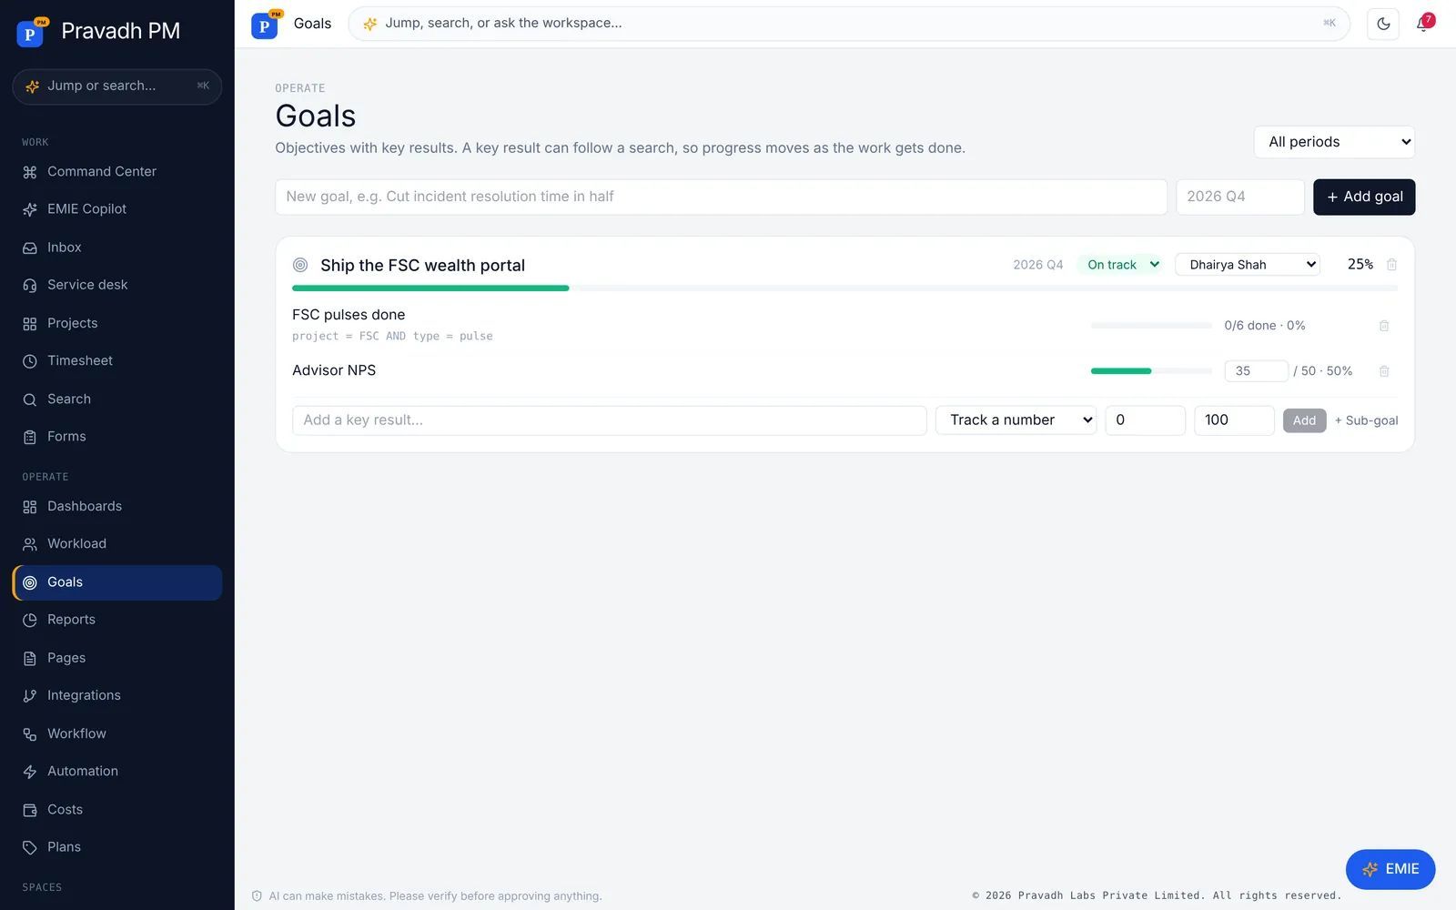Open the Integrations page
The image size is (1456, 910).
tap(117, 695)
